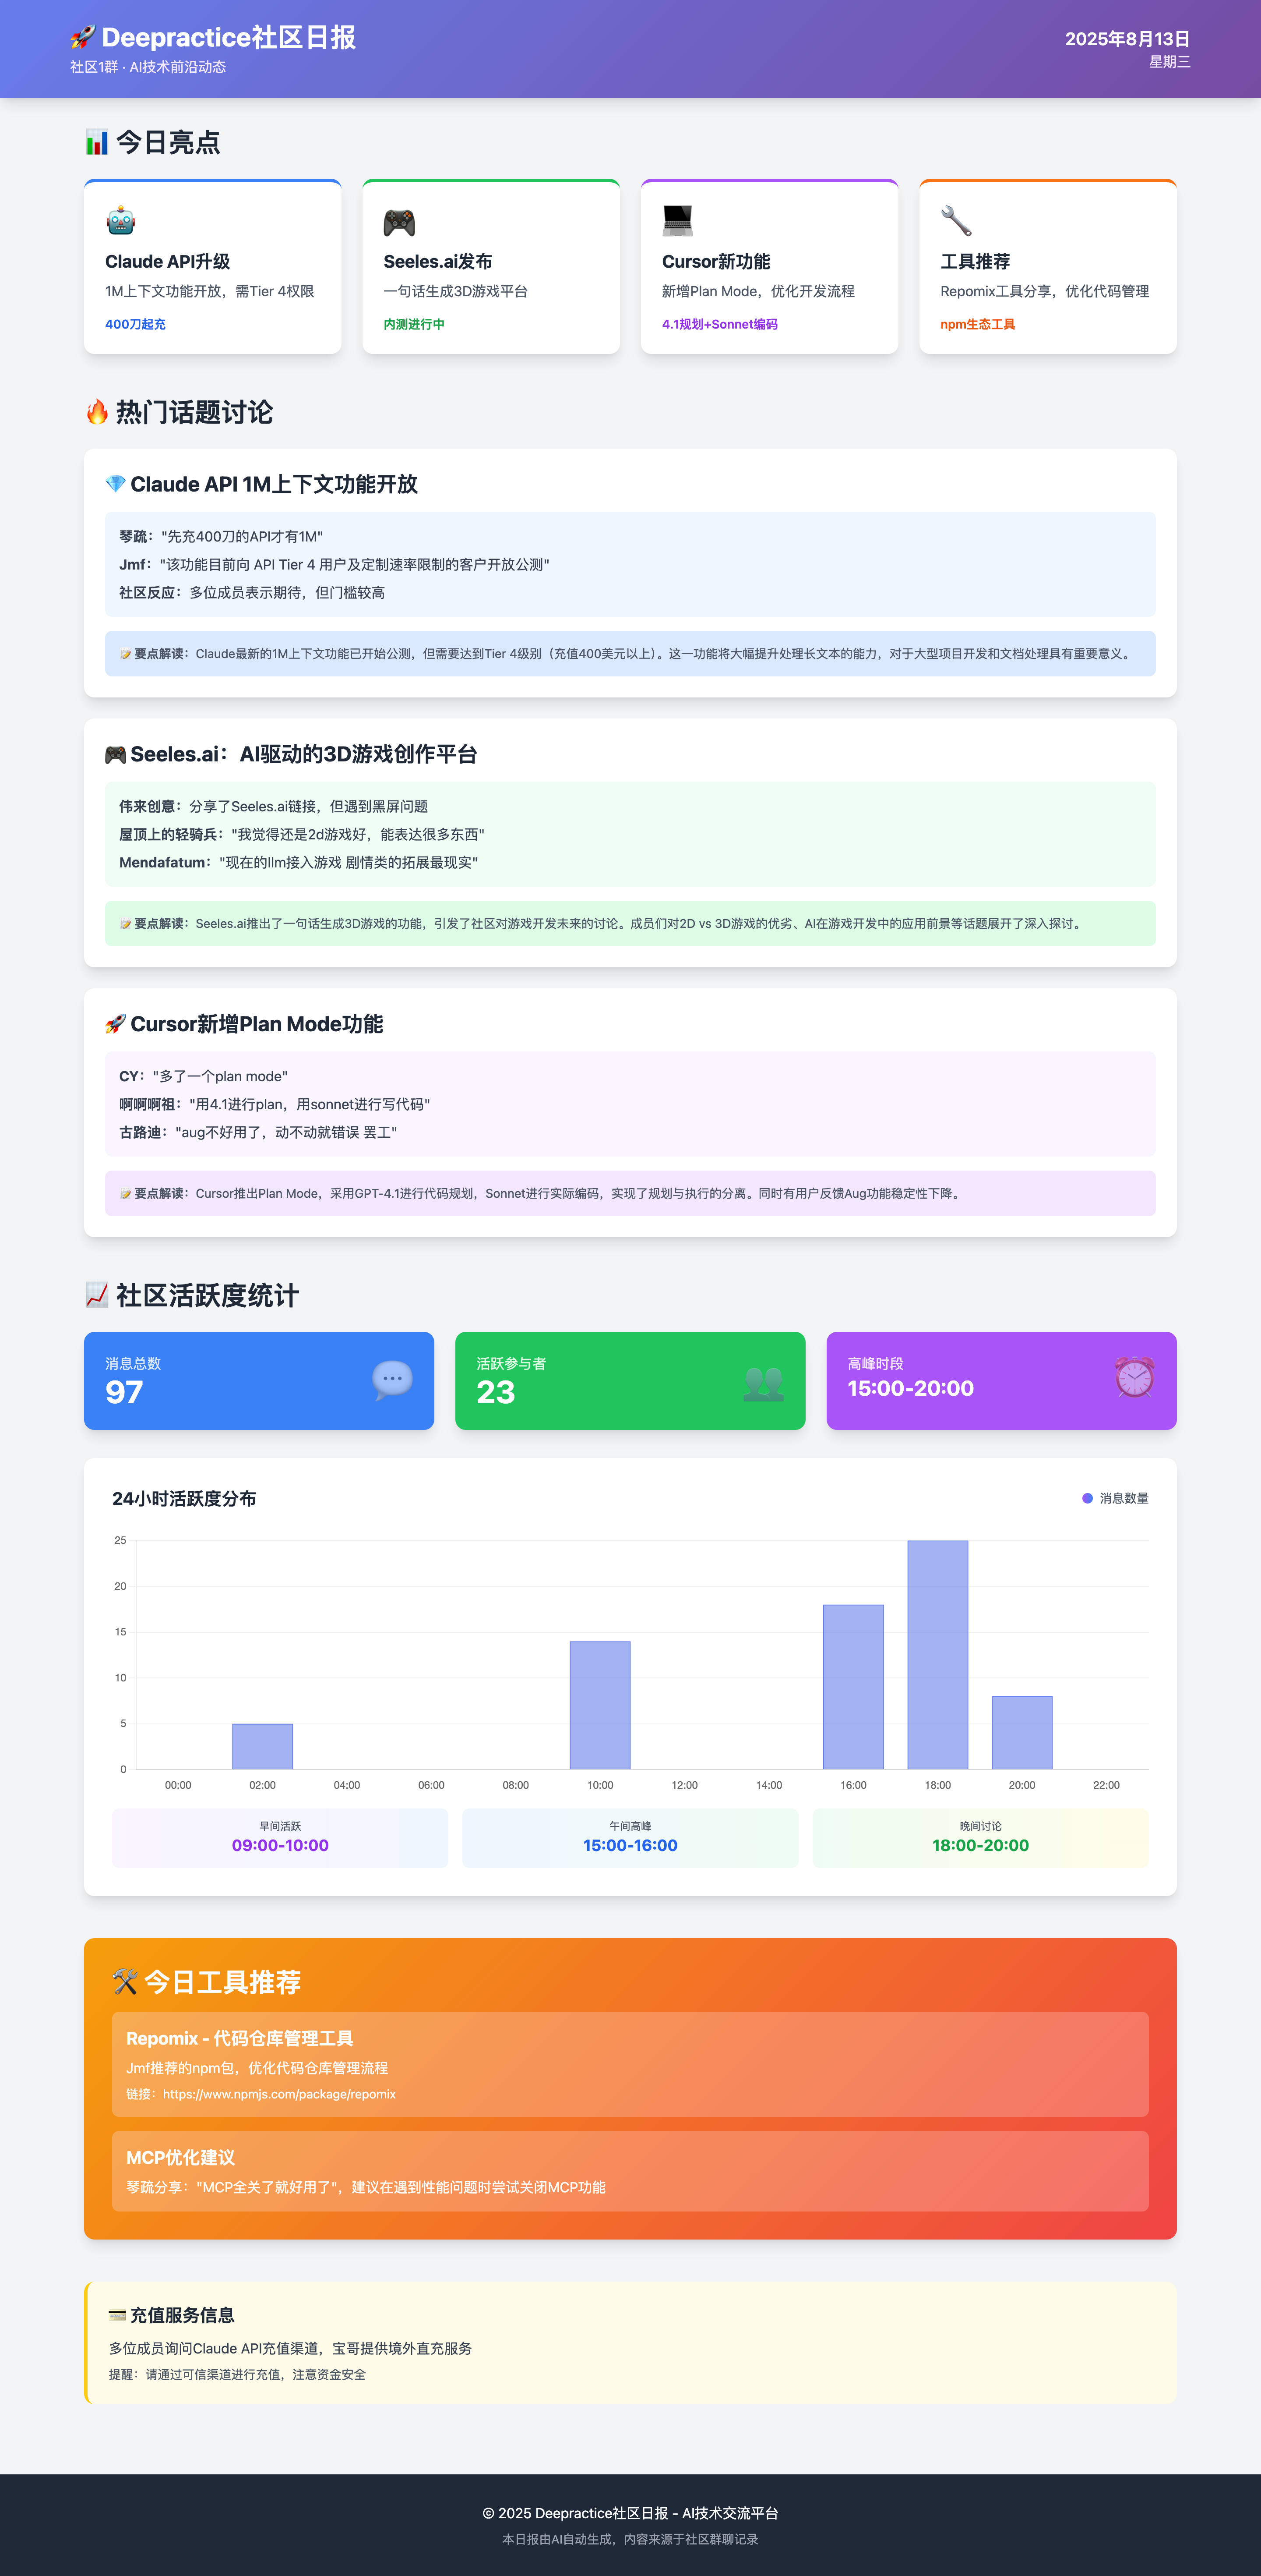Click the MCP优化建议 title

(180, 2158)
